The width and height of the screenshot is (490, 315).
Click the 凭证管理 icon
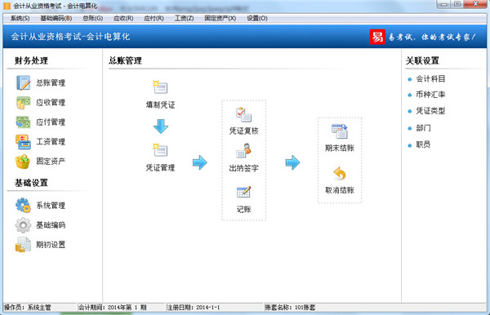point(160,150)
